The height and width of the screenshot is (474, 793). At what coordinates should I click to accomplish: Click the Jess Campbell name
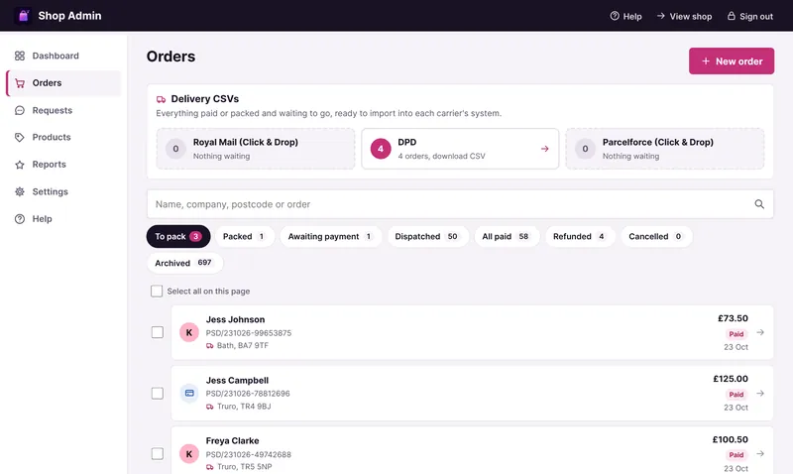pyautogui.click(x=237, y=381)
